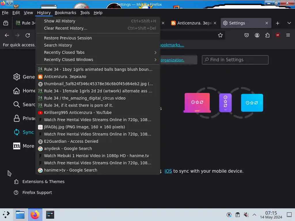Screen dimensions: 295x221
Task: Click the organization link in settings
Action: [172, 60]
